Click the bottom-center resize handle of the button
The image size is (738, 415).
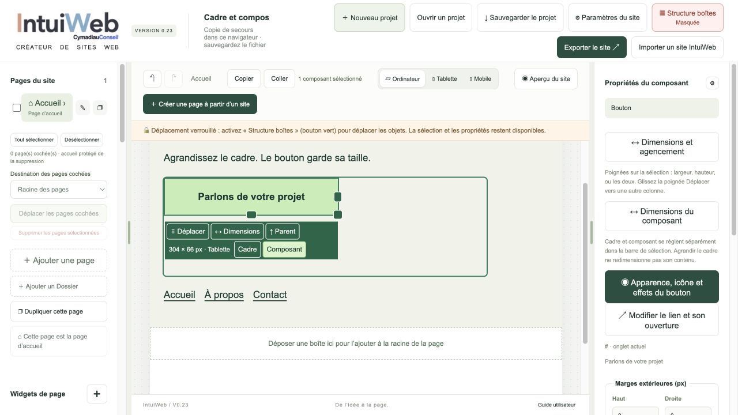tap(251, 214)
